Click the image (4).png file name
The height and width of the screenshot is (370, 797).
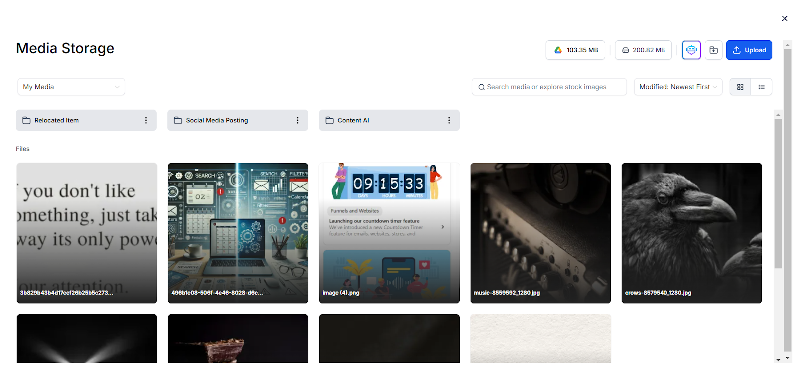pos(341,293)
